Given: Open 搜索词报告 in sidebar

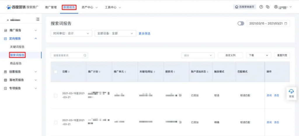Looking at the screenshot, I should click(x=17, y=55).
